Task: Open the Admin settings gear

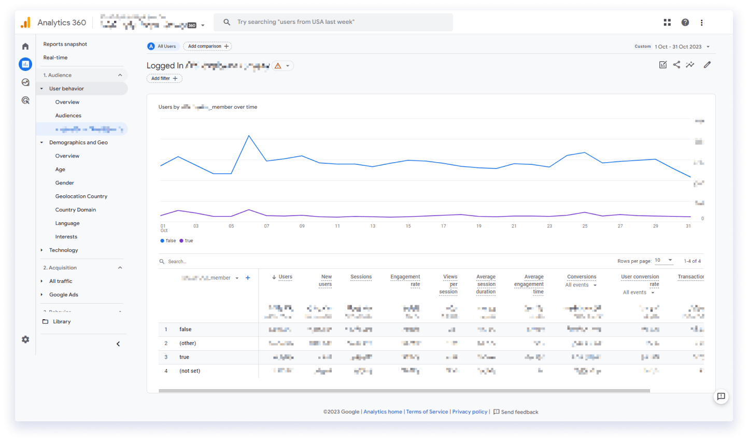Action: (25, 339)
